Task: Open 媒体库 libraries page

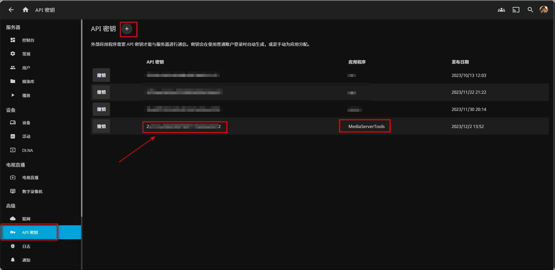Action: coord(28,82)
